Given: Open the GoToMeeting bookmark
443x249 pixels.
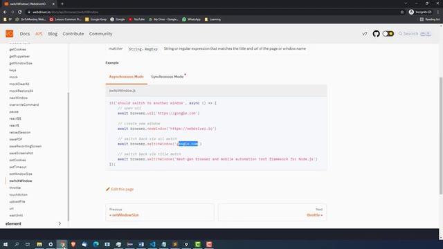Looking at the screenshot, I should click(x=30, y=19).
